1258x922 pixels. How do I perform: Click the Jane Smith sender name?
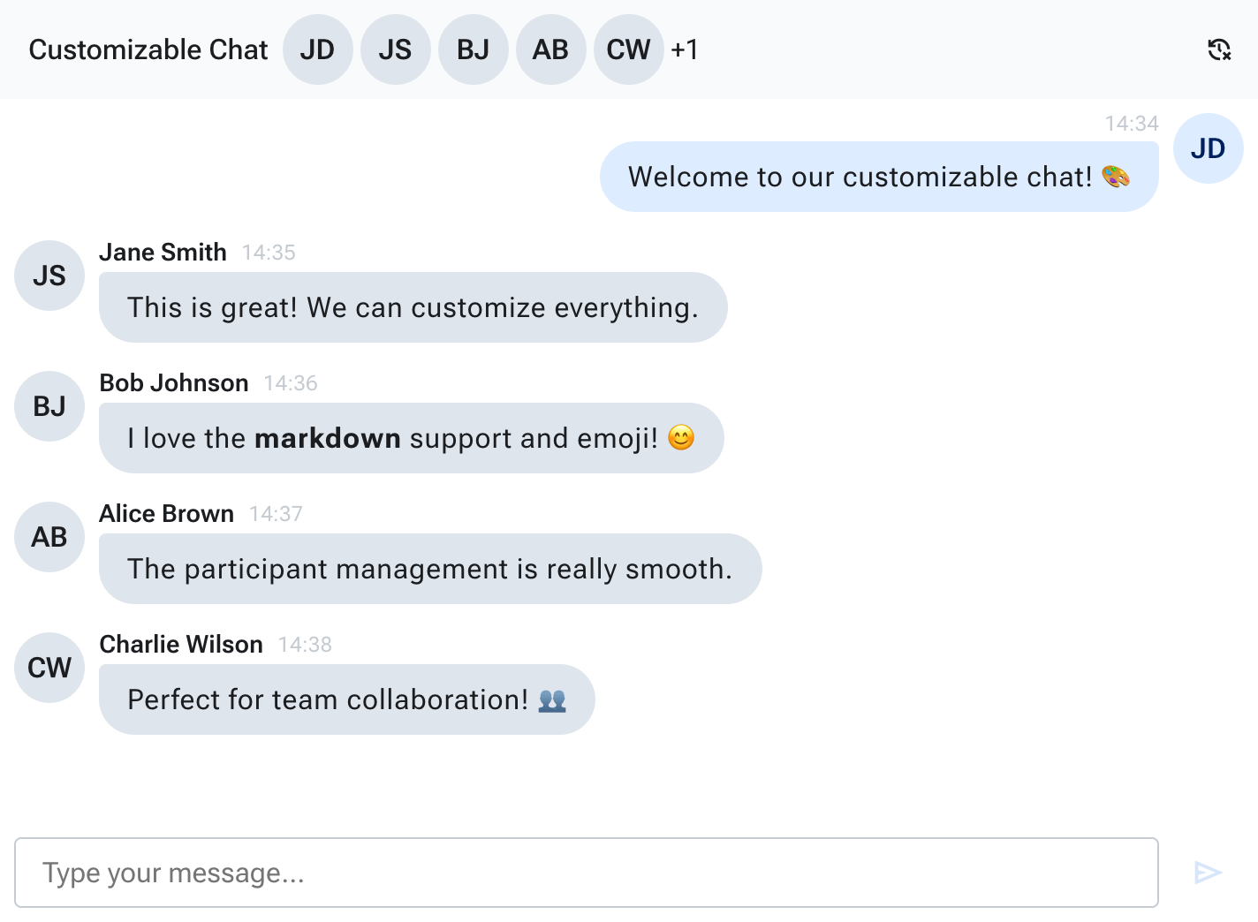pyautogui.click(x=163, y=253)
